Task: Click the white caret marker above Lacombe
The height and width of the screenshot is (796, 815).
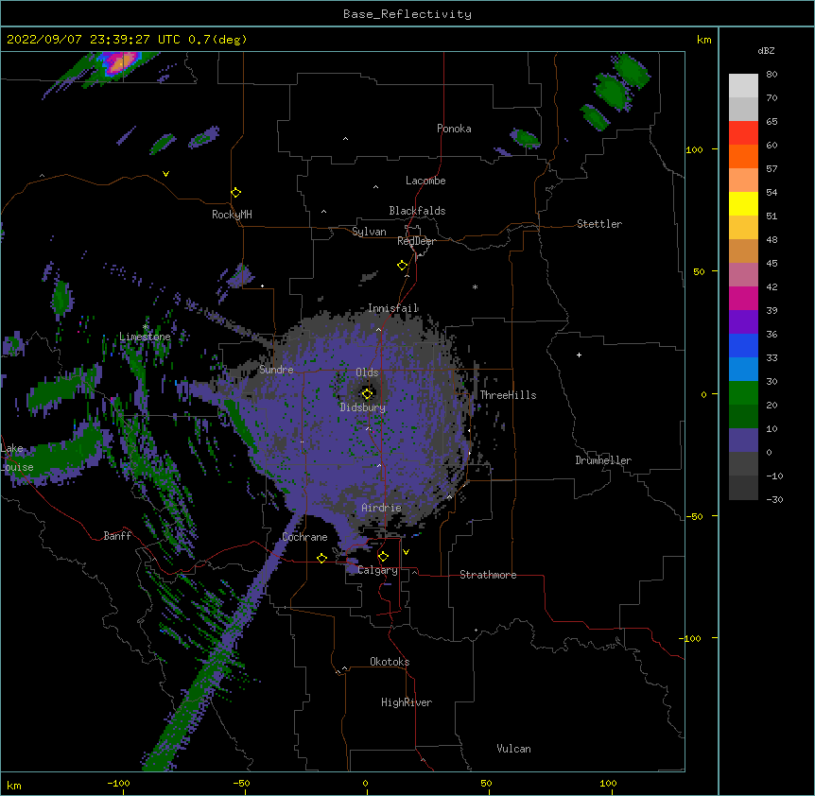Action: pyautogui.click(x=375, y=187)
